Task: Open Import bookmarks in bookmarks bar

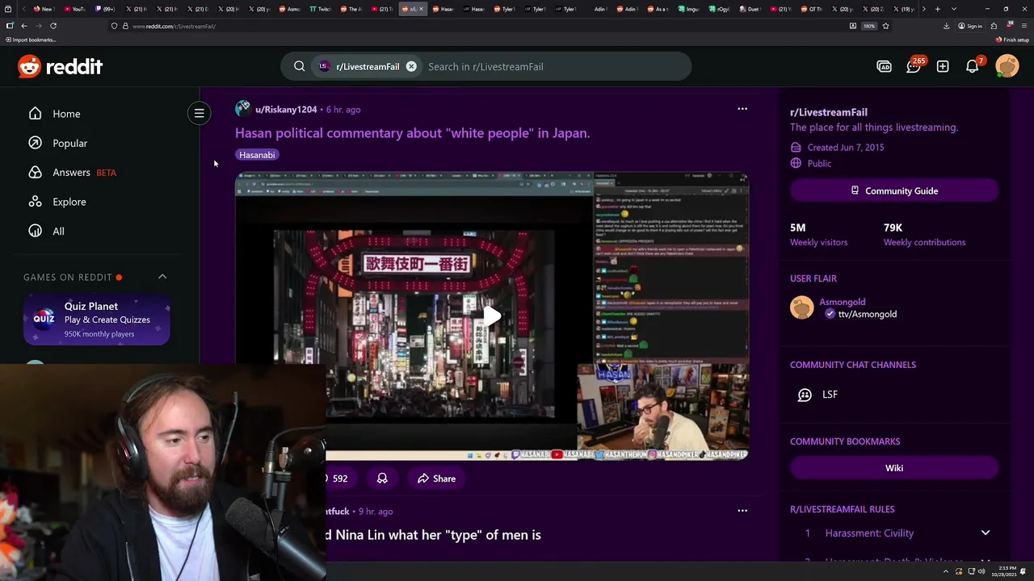Action: 31,40
